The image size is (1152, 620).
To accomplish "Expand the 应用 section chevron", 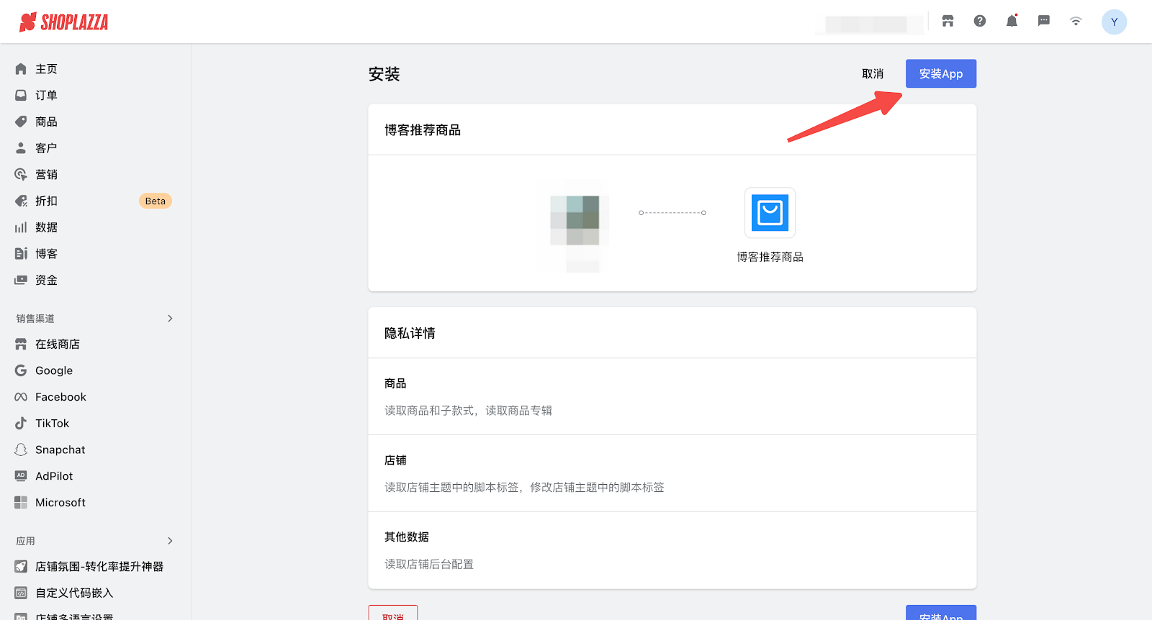I will 170,541.
